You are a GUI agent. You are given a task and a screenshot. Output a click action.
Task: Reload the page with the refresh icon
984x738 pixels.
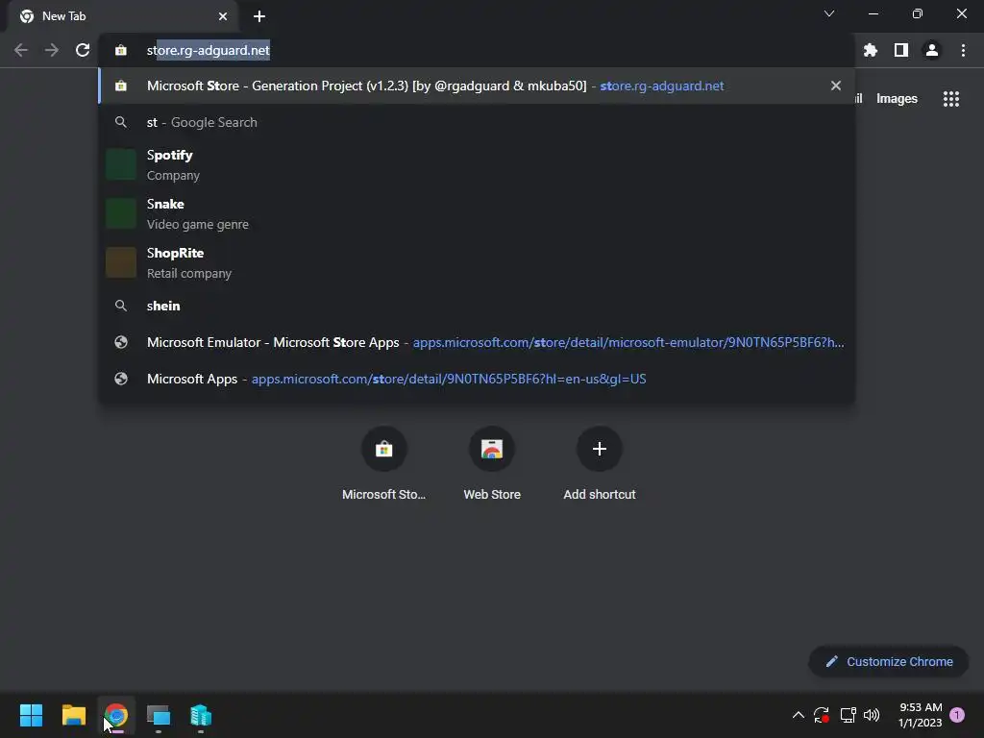[x=83, y=50]
